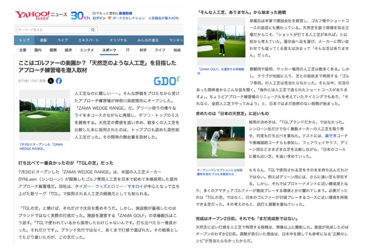This screenshot has width=379, height=252.
Task: Select the 速報 navigation tab
Action: [43, 40]
